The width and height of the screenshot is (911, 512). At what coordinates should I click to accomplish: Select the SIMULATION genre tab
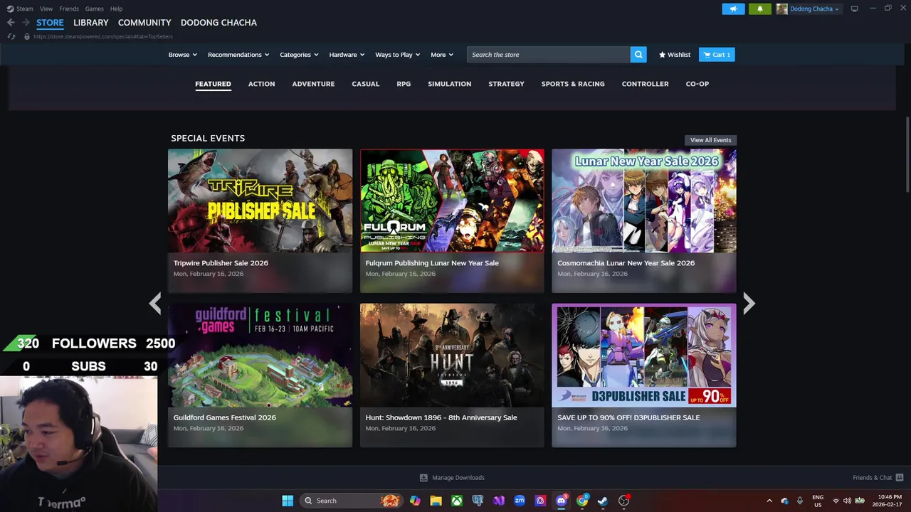(x=449, y=84)
